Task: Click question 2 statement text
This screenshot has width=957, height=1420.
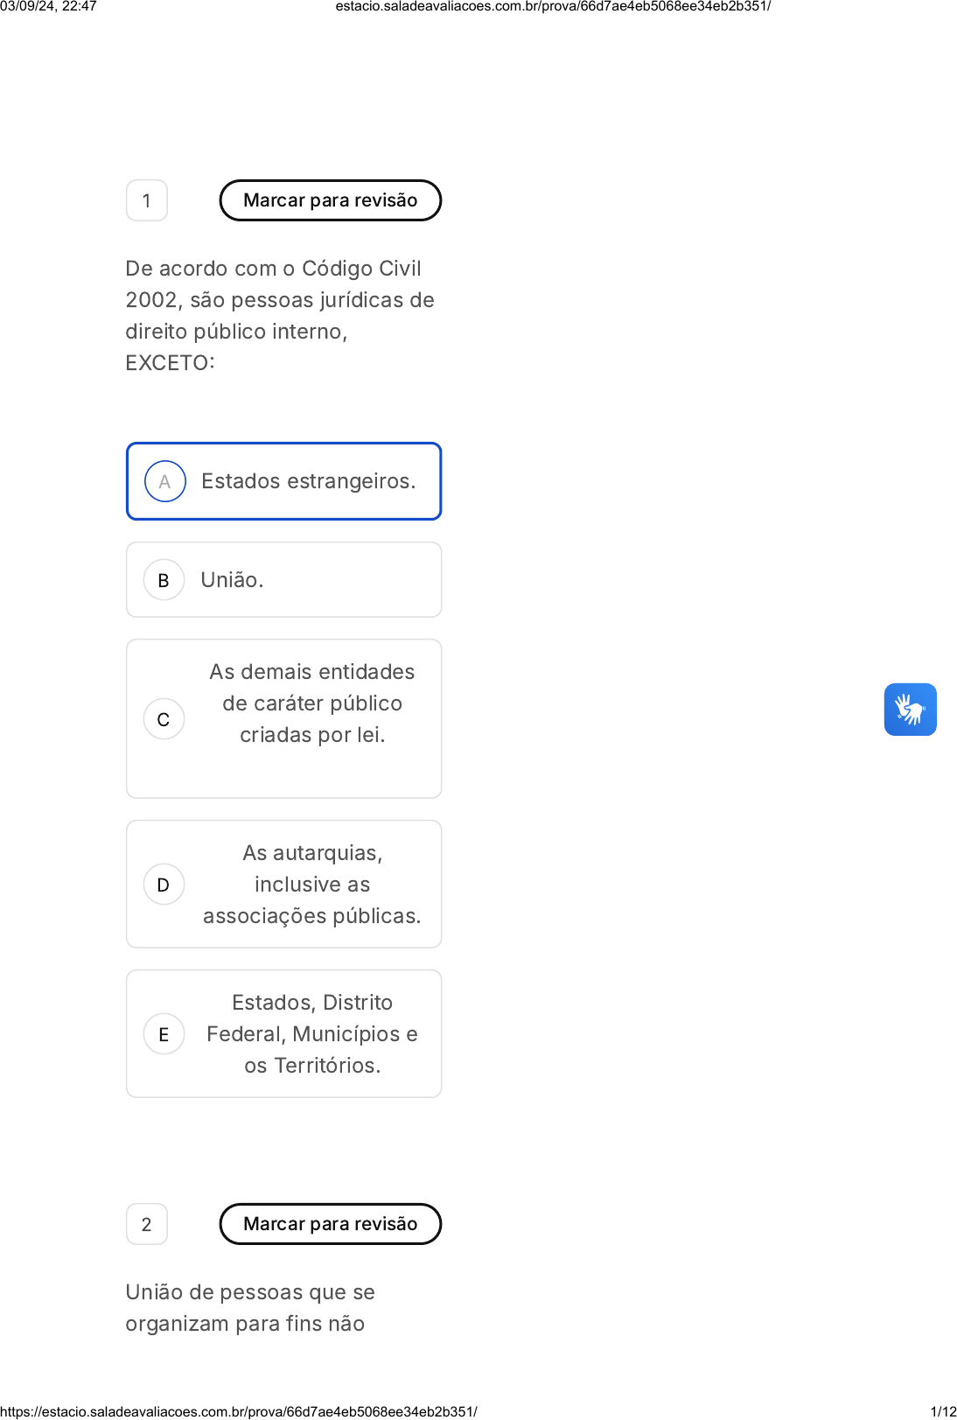Action: pos(250,1307)
